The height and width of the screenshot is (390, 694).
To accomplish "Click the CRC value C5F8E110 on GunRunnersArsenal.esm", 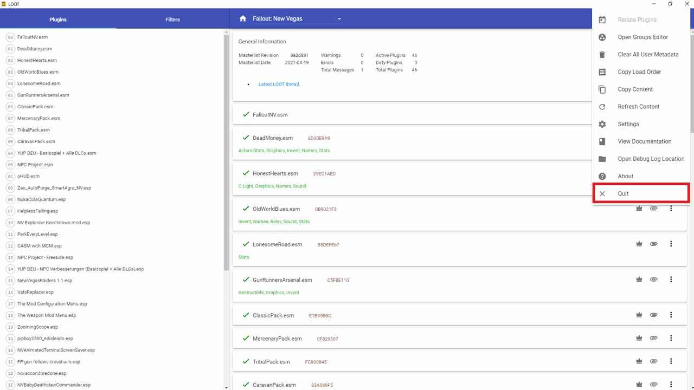I will point(338,281).
